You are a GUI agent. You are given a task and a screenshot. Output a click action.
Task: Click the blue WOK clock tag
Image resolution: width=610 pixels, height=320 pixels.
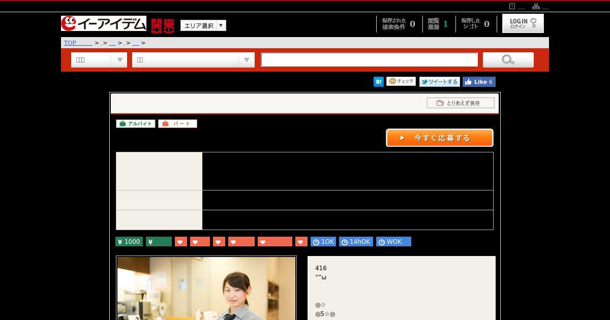pos(393,242)
